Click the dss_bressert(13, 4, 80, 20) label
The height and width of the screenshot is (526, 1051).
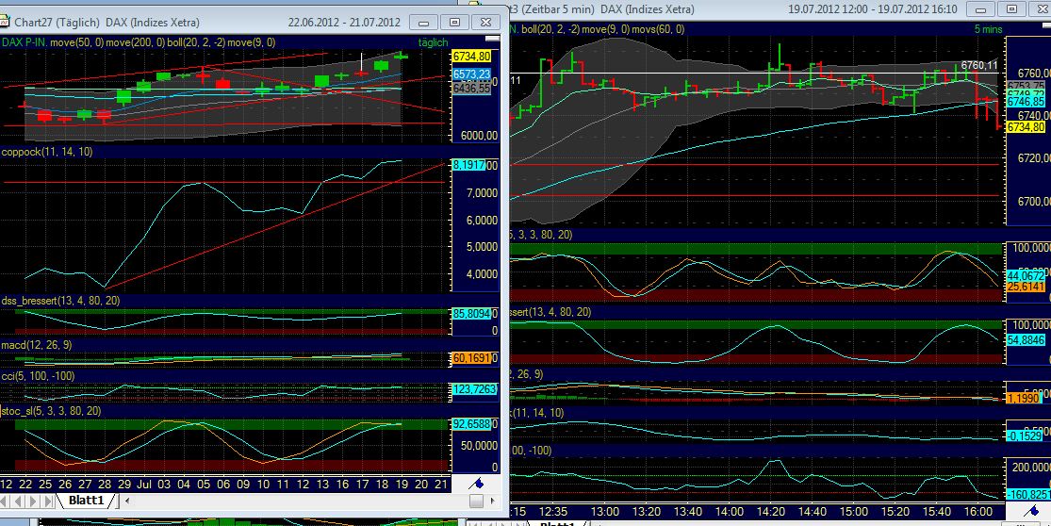click(61, 301)
